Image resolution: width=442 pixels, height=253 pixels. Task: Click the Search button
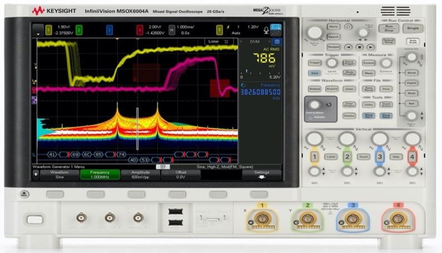tap(333, 36)
